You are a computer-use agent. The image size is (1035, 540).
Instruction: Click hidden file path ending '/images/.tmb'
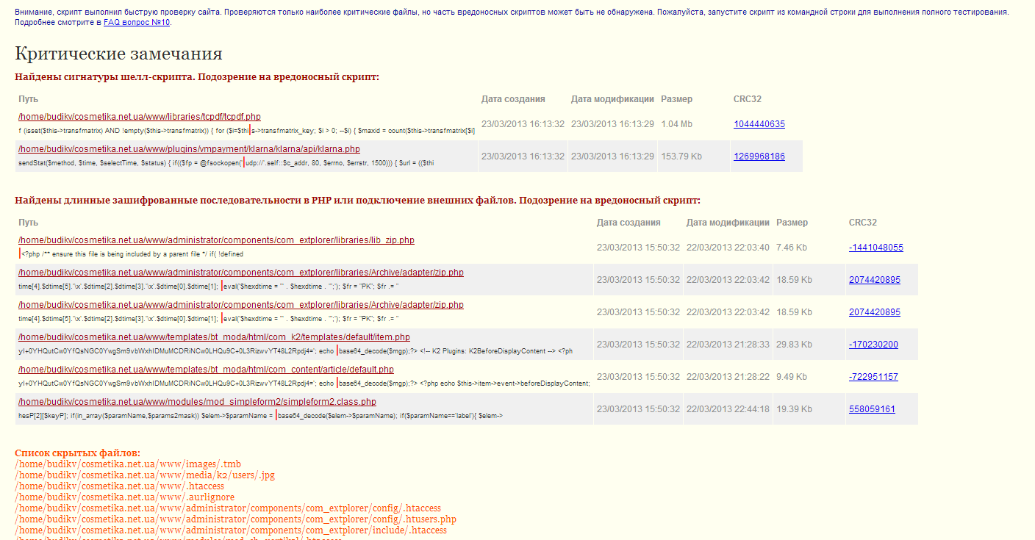128,464
